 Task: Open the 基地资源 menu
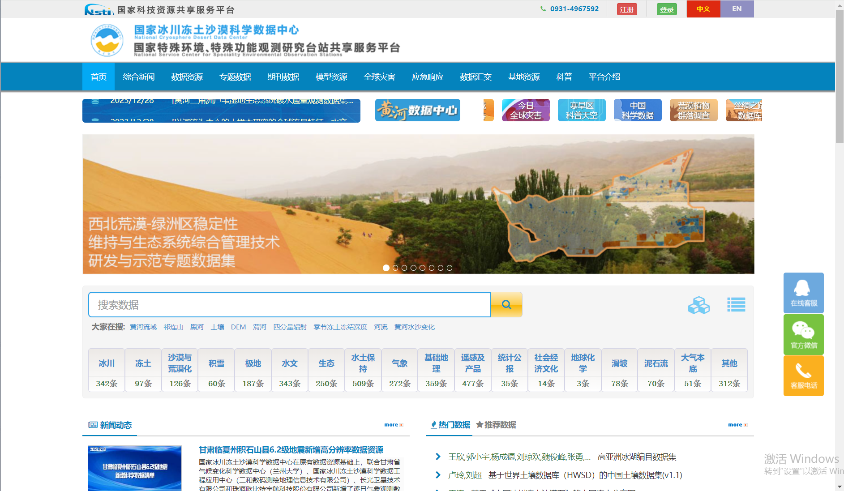pyautogui.click(x=524, y=77)
